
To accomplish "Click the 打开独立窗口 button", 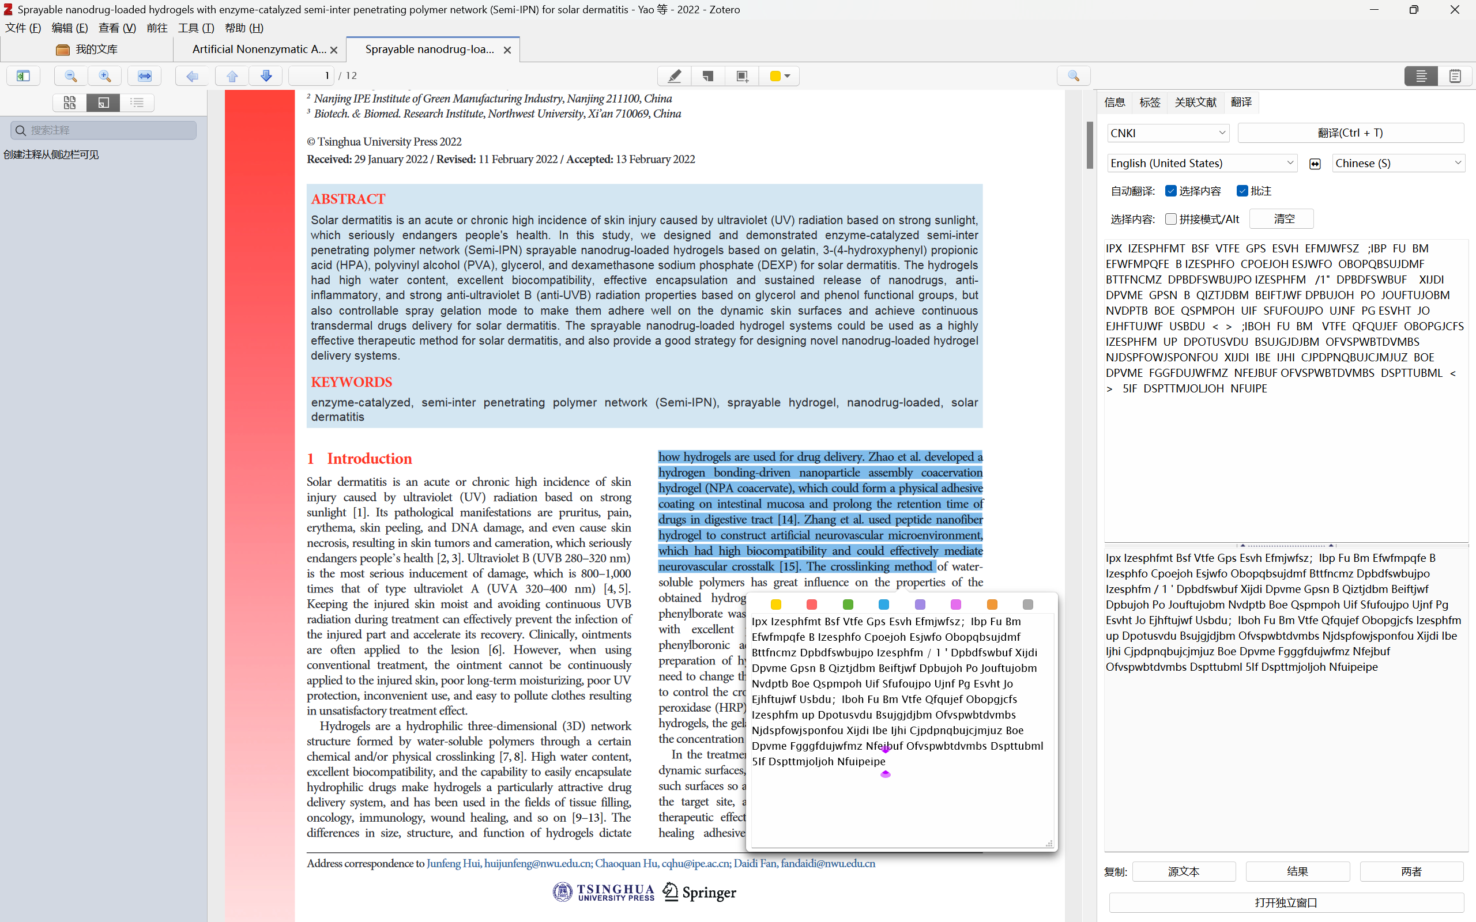I will pos(1286,902).
